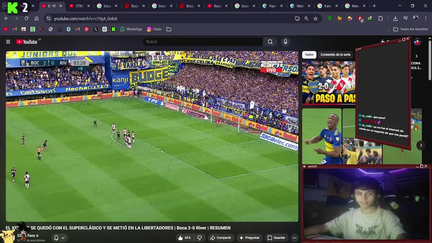Open the YouTube bookmark in bookmarks bar
432x243 pixels.
(6, 29)
